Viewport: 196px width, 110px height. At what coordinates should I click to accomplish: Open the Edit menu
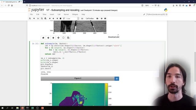[x=38, y=14]
